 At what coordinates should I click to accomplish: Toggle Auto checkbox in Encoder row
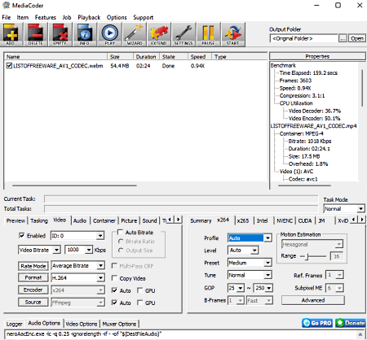[x=115, y=290]
